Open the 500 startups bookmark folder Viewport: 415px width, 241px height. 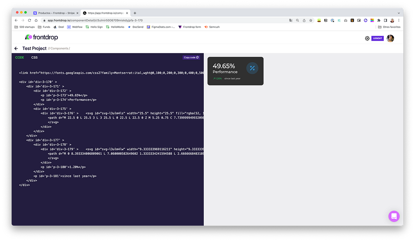click(25, 27)
